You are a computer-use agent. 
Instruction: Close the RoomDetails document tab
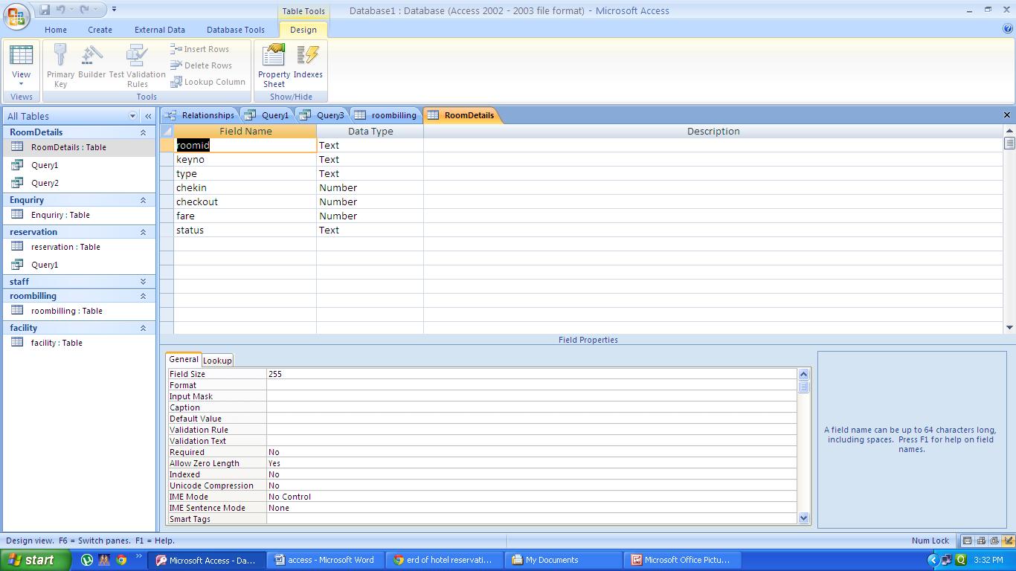pos(1007,115)
